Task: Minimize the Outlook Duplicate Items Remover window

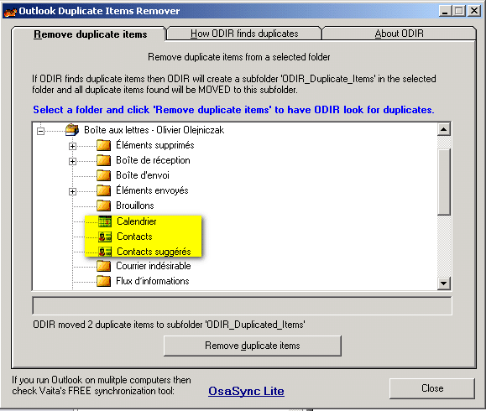Action: pos(445,12)
